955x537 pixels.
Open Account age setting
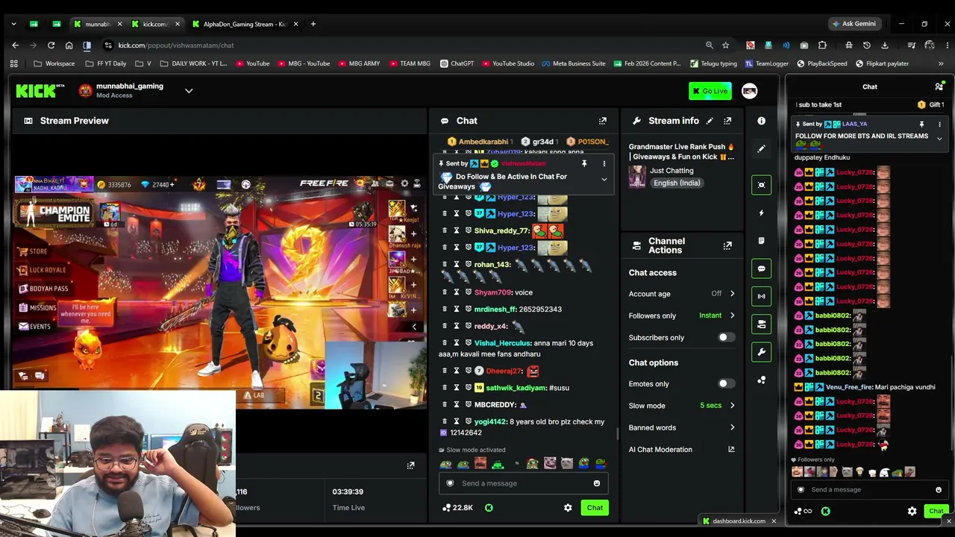(x=682, y=294)
